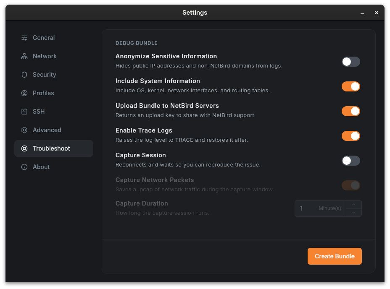Click the General sliders icon
Screen dimensions: 390x289
(x=24, y=38)
